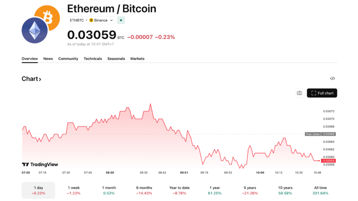Click the current price 0.03059 axis label
Screen dimensions: 358x201
click(x=329, y=161)
